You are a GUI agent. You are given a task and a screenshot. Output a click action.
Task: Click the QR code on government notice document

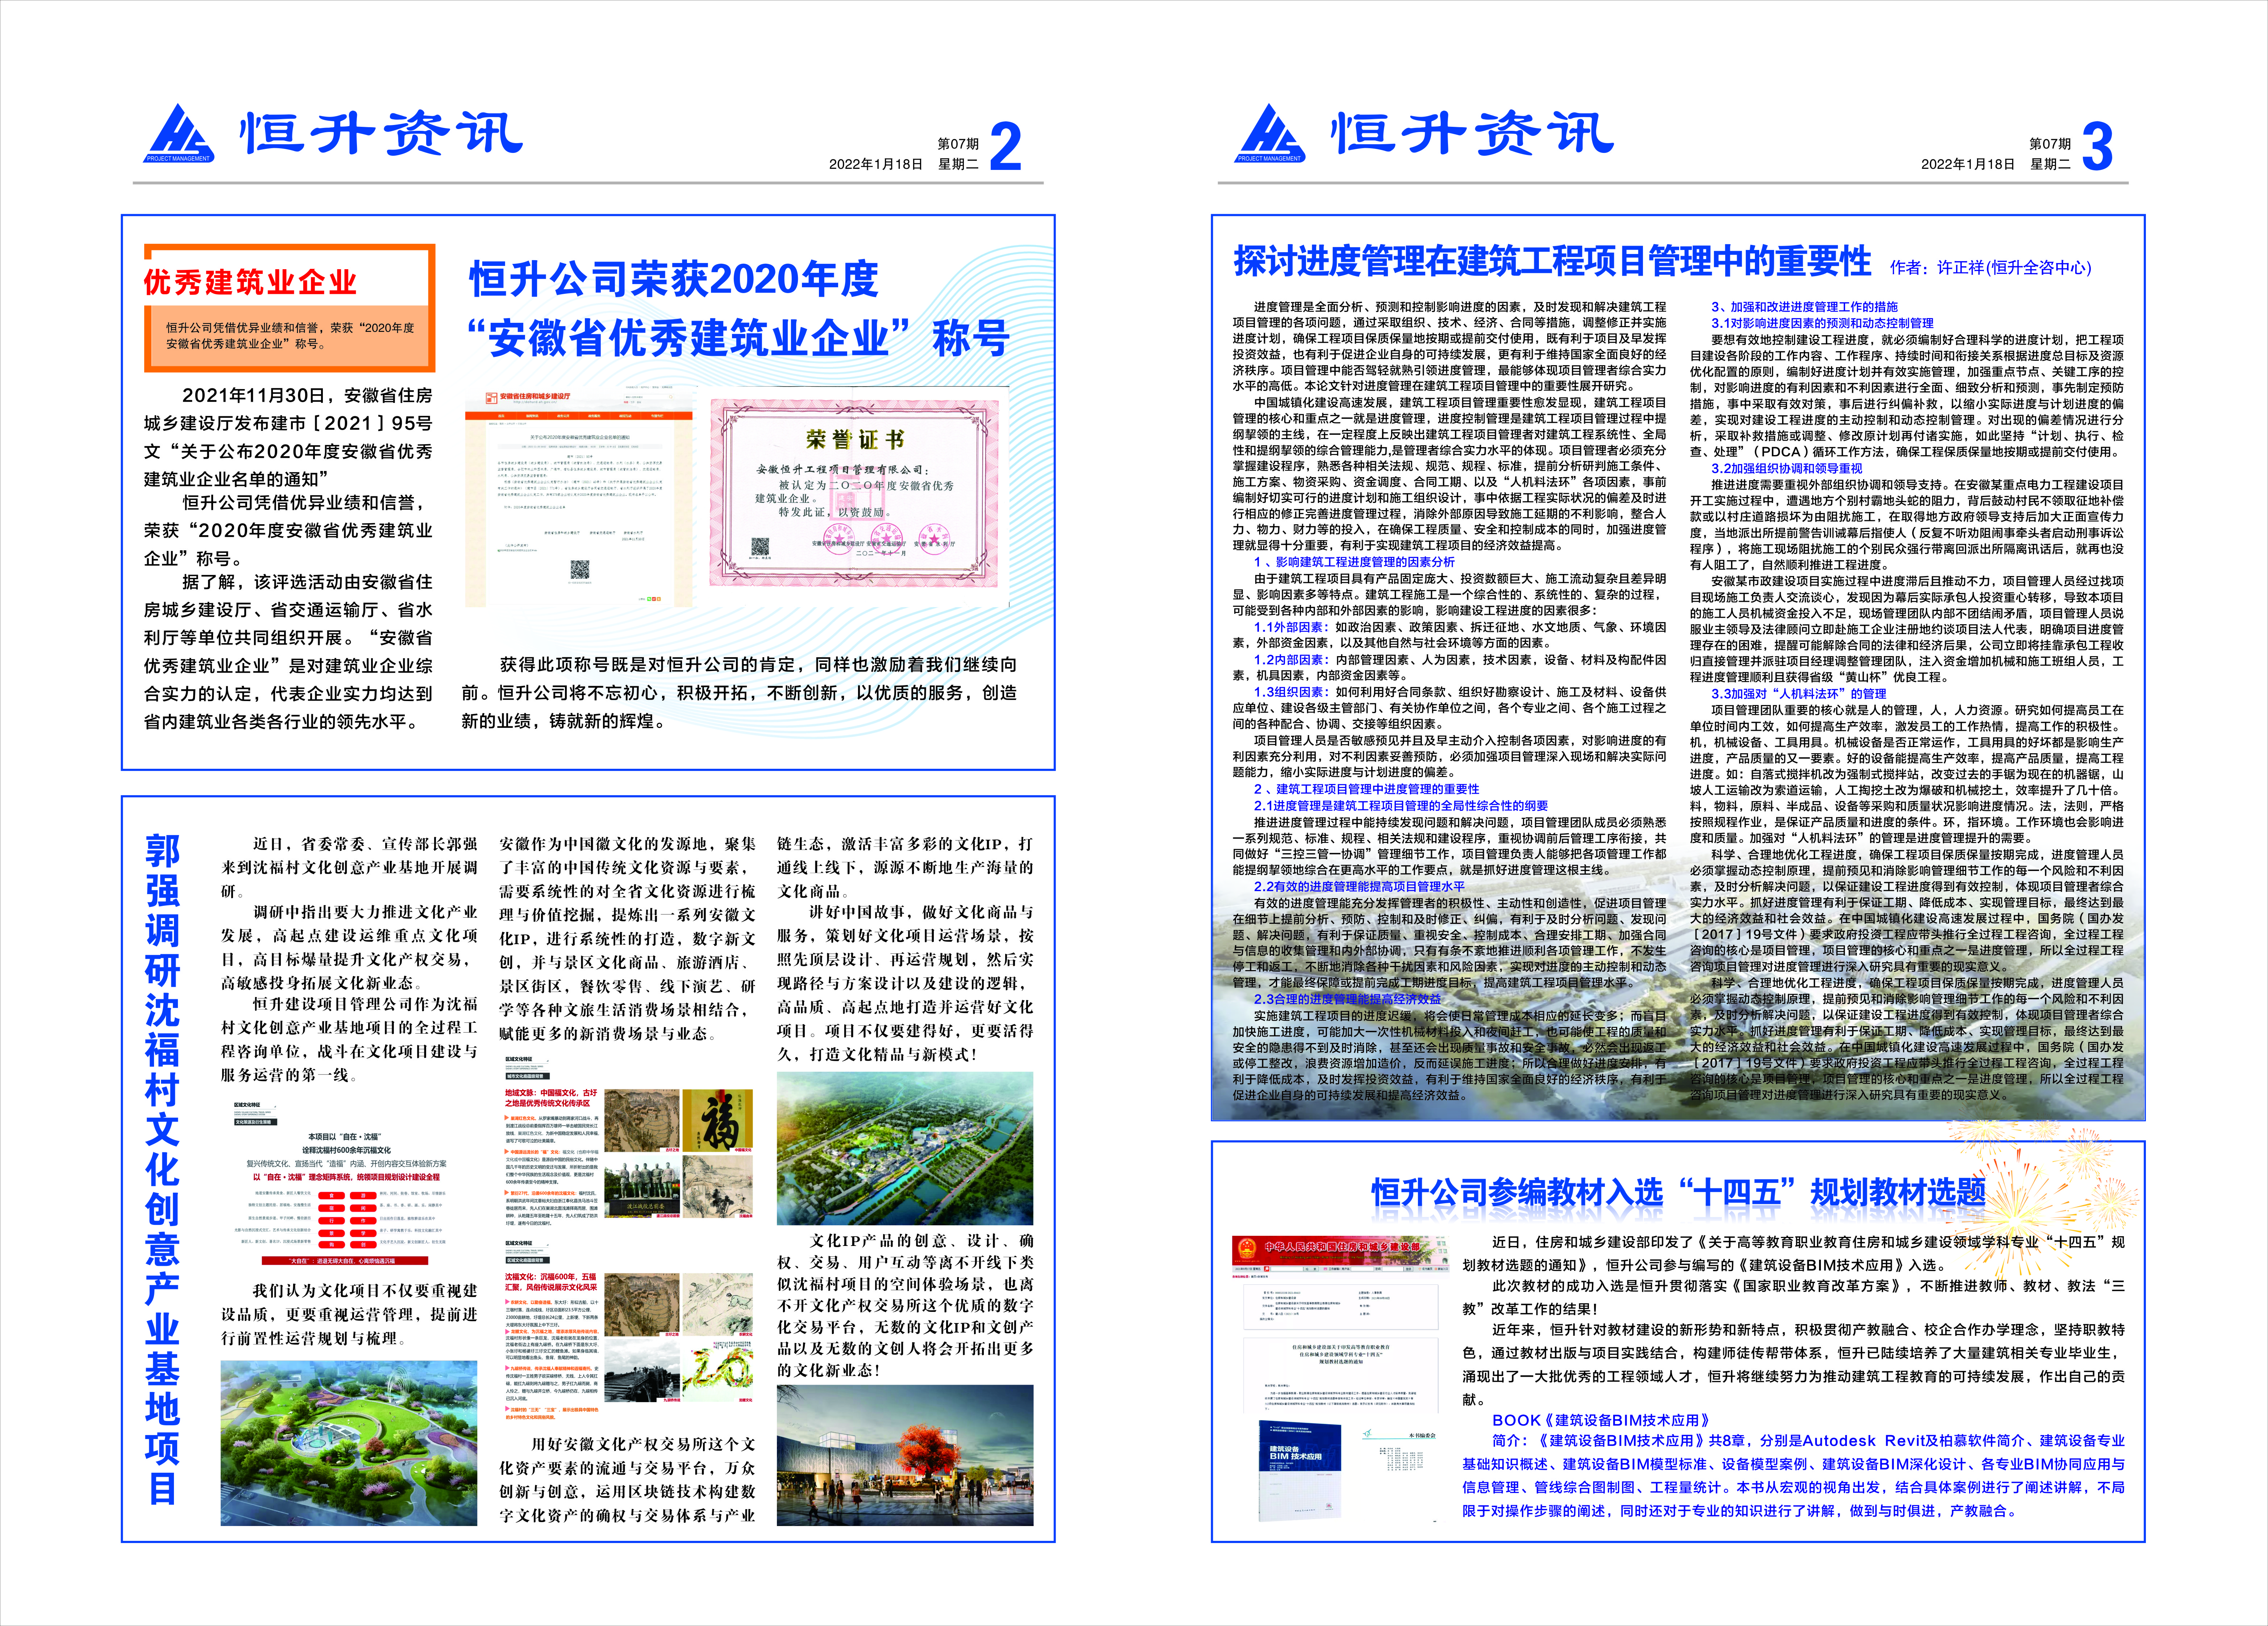[580, 570]
